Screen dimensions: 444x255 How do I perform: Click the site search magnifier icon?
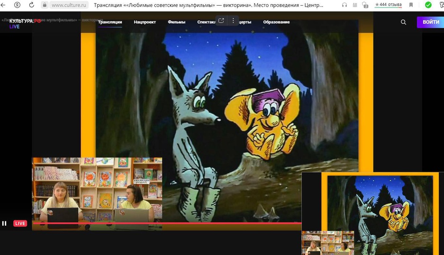403,22
